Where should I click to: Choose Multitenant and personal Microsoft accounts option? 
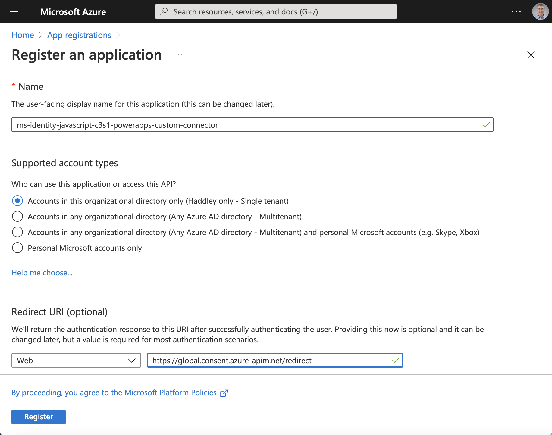tap(17, 232)
